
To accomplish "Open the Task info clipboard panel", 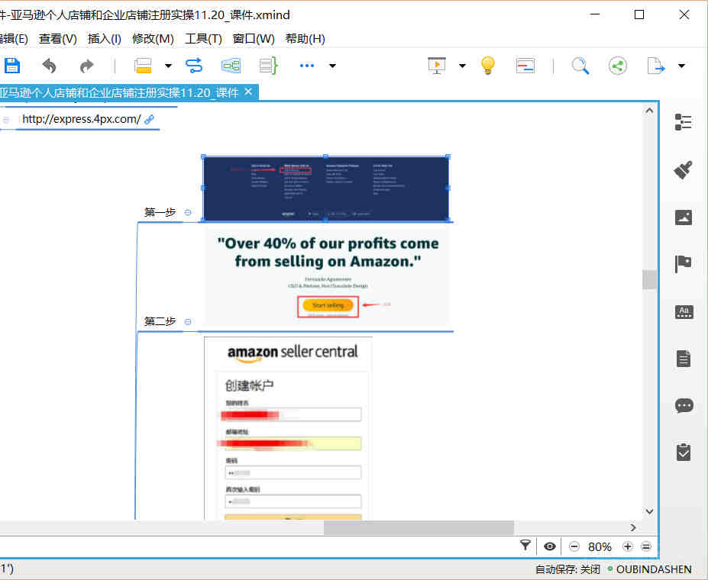I will (684, 452).
